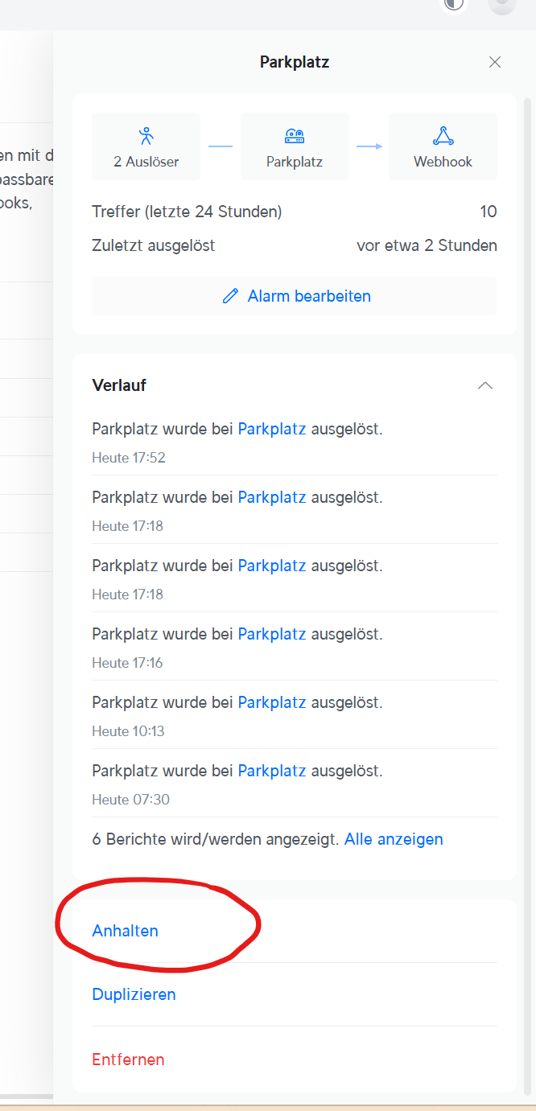This screenshot has width=536, height=1111.
Task: Click the Webhook action icon
Action: [443, 135]
